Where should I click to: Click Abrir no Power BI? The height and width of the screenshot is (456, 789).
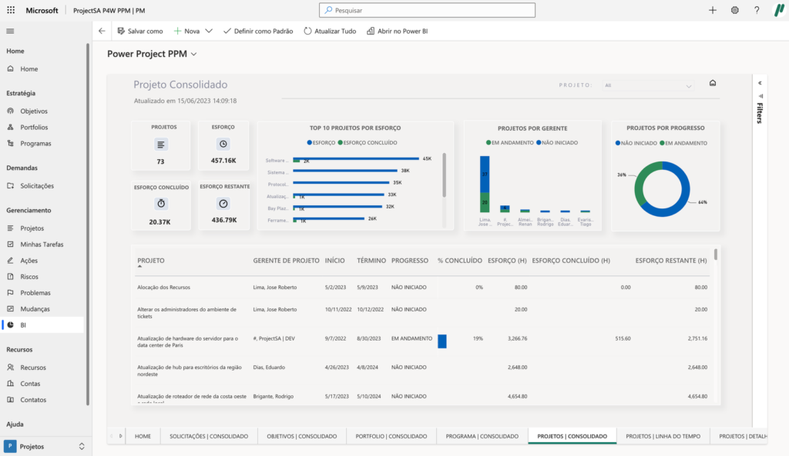(x=397, y=31)
